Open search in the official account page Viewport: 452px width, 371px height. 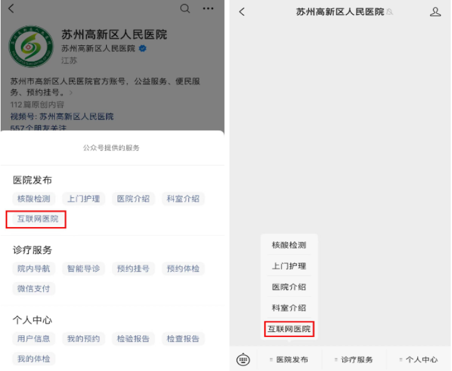[x=185, y=8]
